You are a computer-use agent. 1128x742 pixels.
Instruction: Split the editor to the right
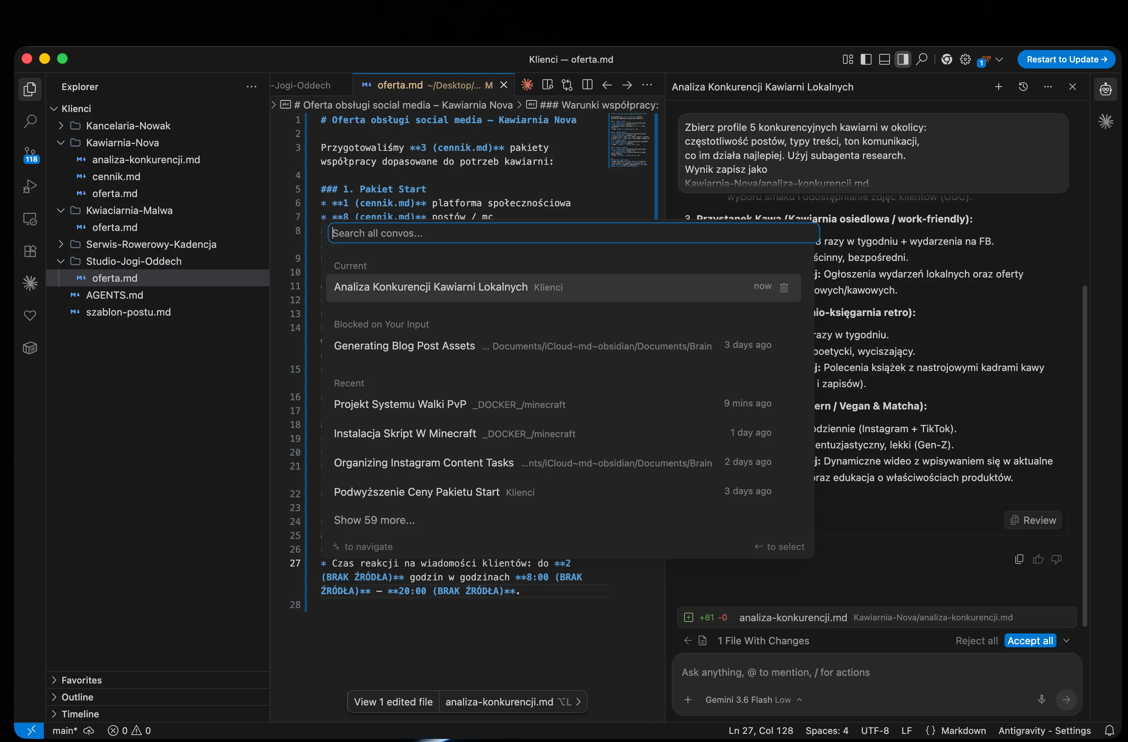point(587,85)
